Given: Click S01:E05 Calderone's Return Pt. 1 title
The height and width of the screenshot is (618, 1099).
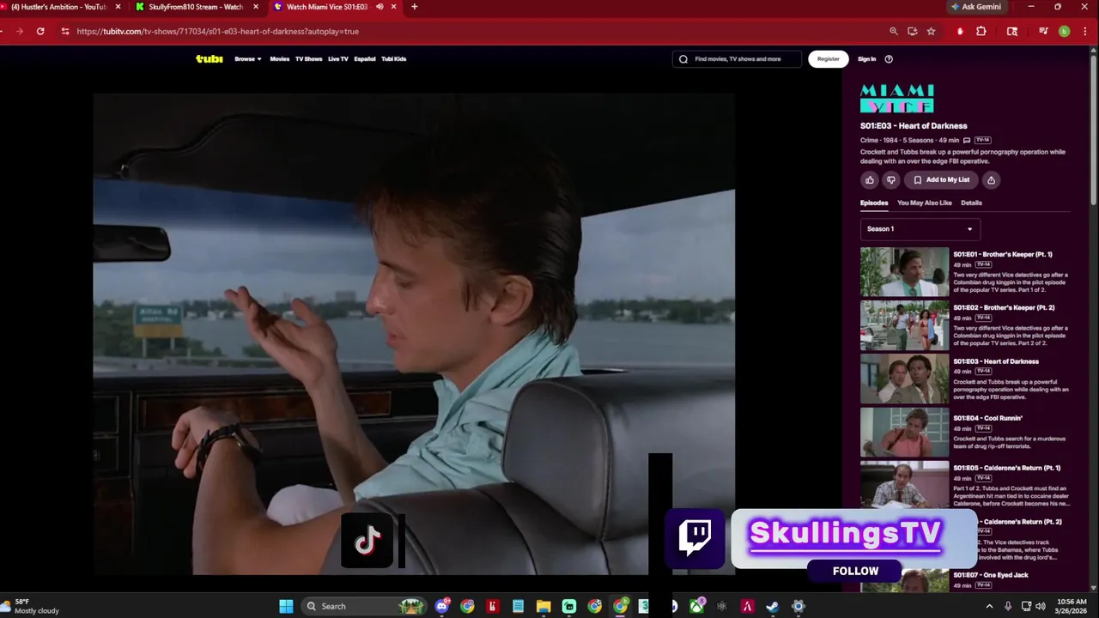Looking at the screenshot, I should [x=1007, y=468].
